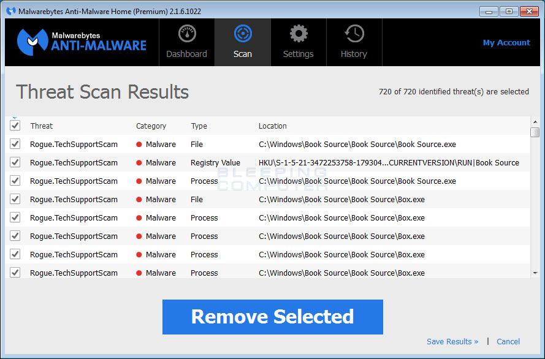The height and width of the screenshot is (359, 545).
Task: Click the results list scrollbar thumb
Action: point(535,132)
